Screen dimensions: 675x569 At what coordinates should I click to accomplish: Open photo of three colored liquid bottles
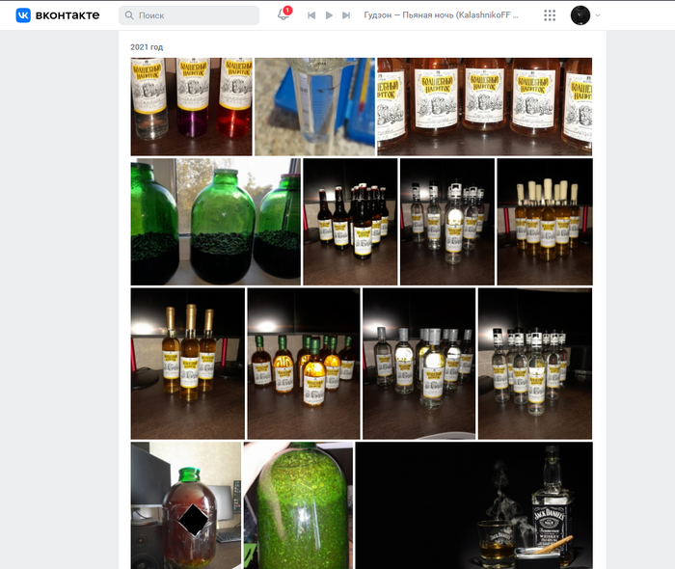192,107
